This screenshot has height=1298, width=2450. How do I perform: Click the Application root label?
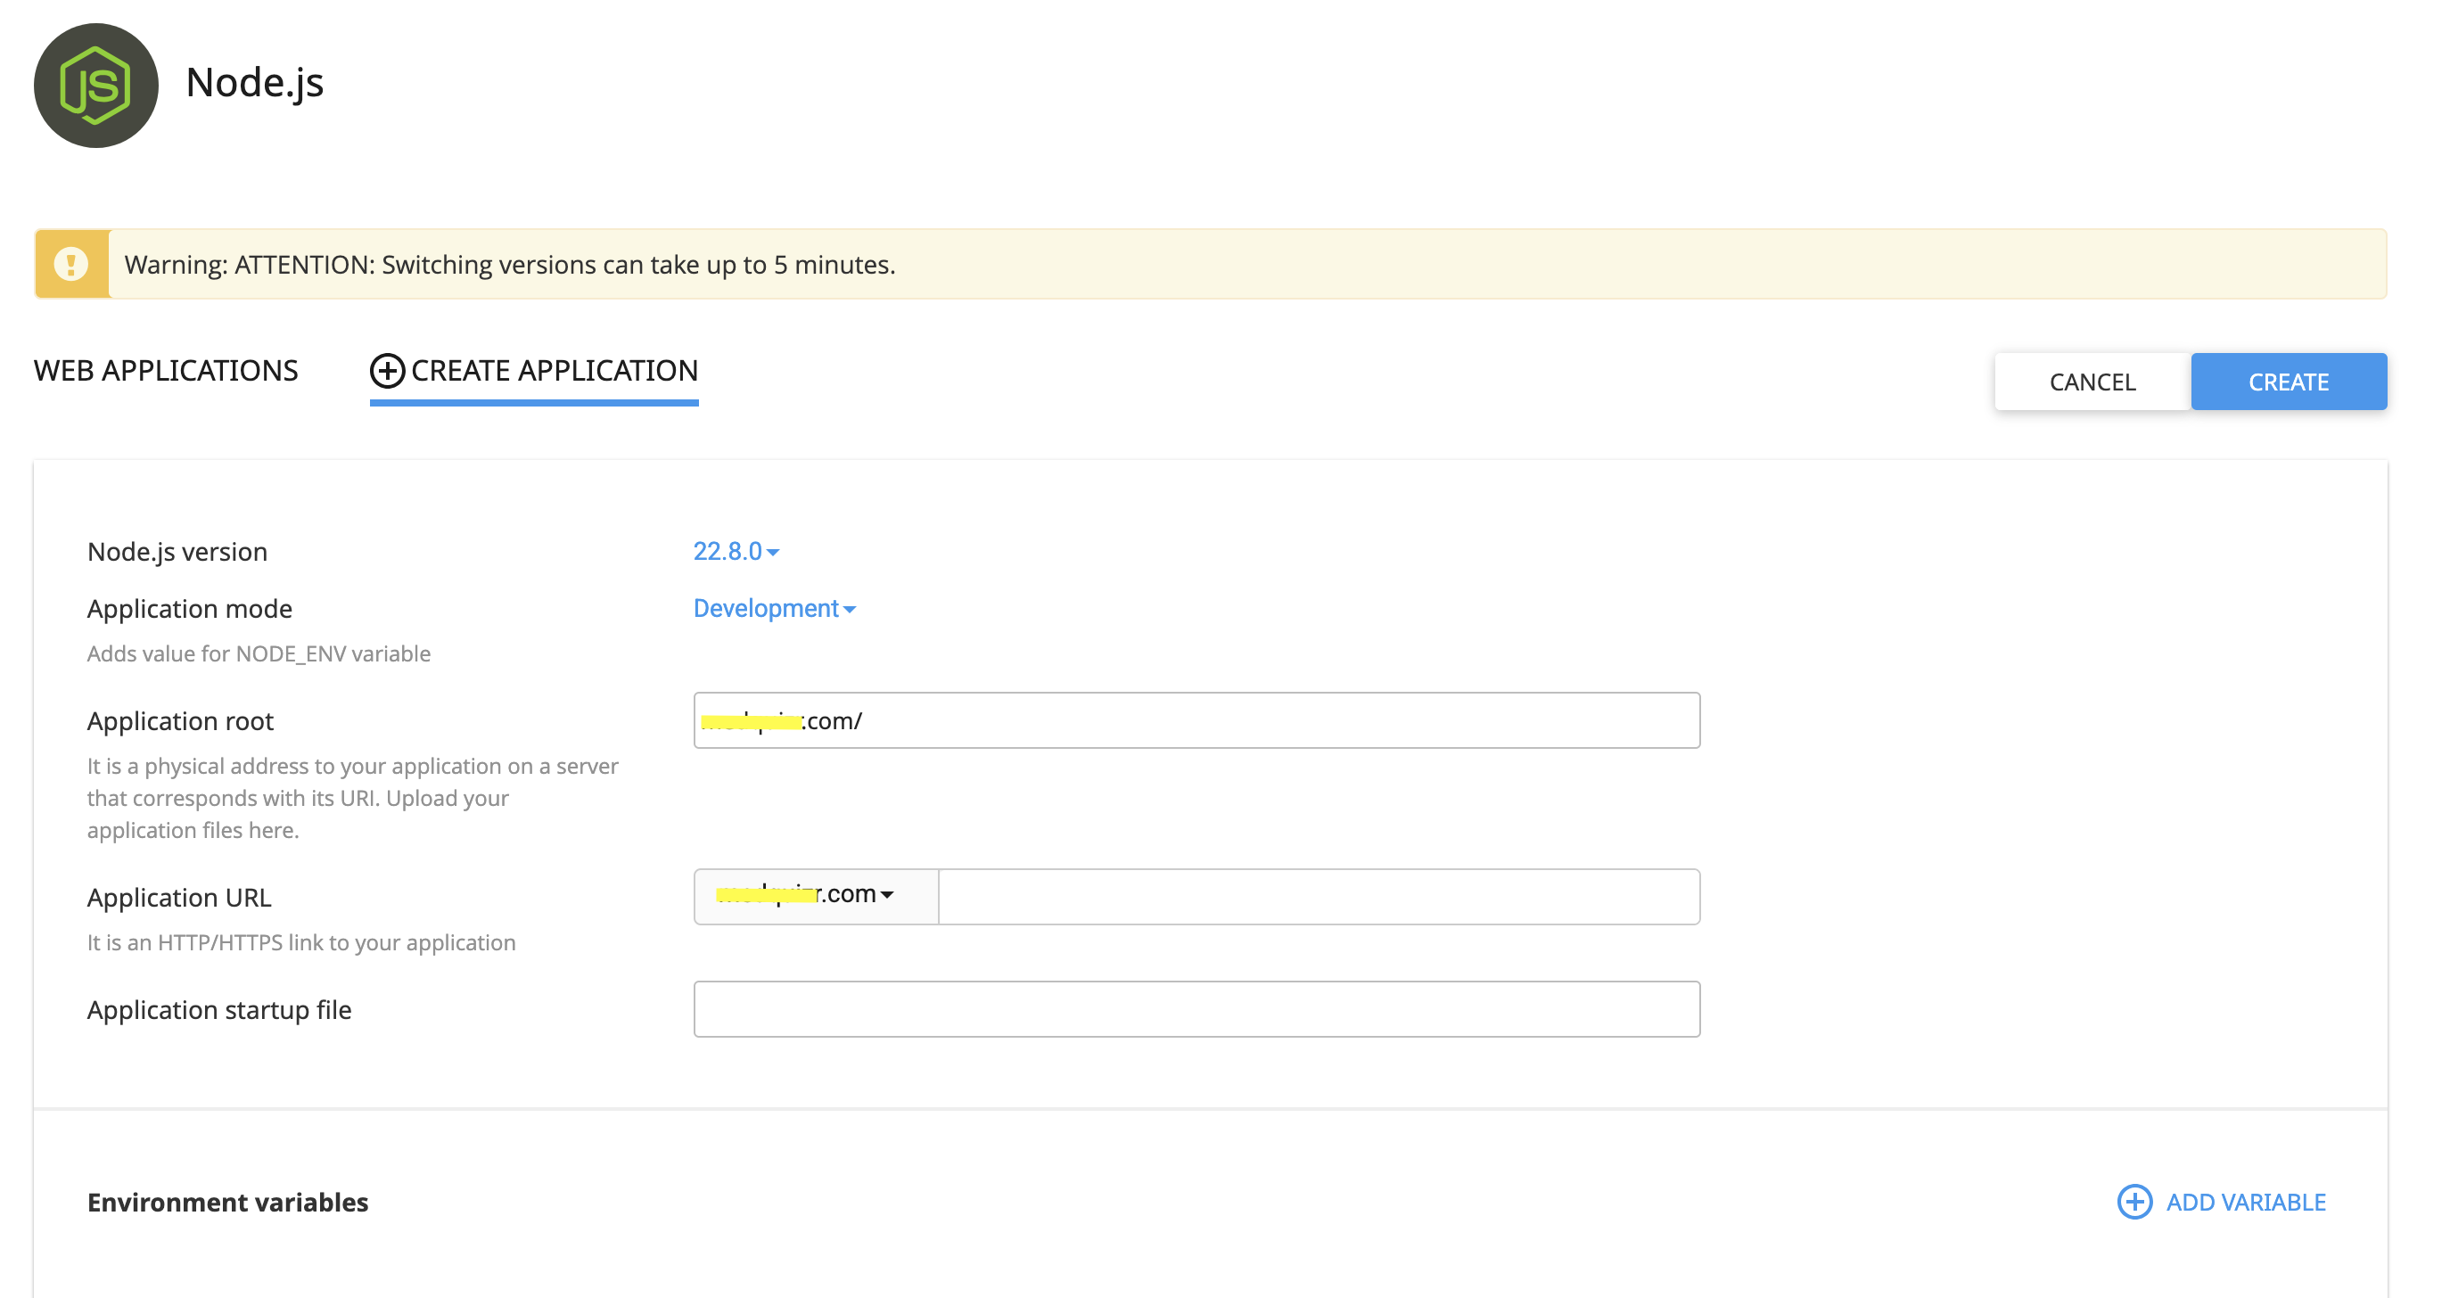click(180, 721)
